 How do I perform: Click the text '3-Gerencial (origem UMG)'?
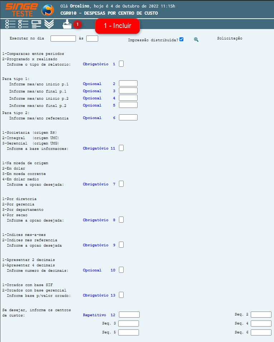(31, 143)
